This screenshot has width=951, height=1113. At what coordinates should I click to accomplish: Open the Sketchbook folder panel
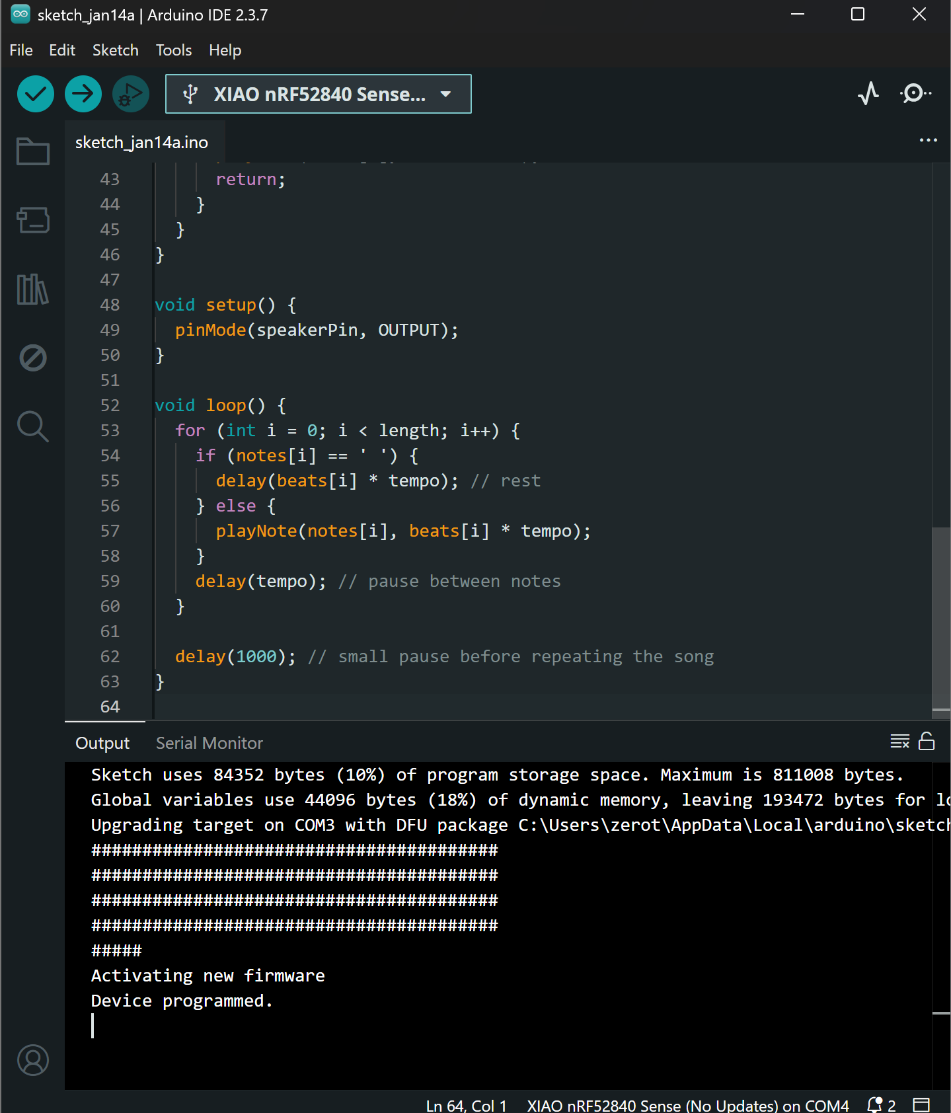33,151
